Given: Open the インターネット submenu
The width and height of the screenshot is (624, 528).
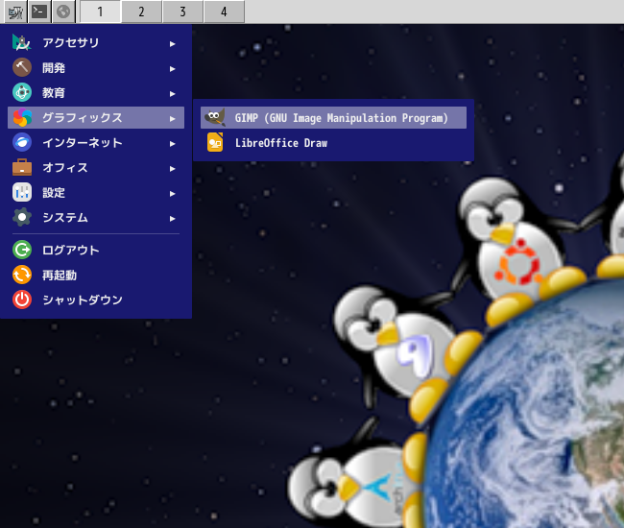Looking at the screenshot, I should tap(96, 142).
